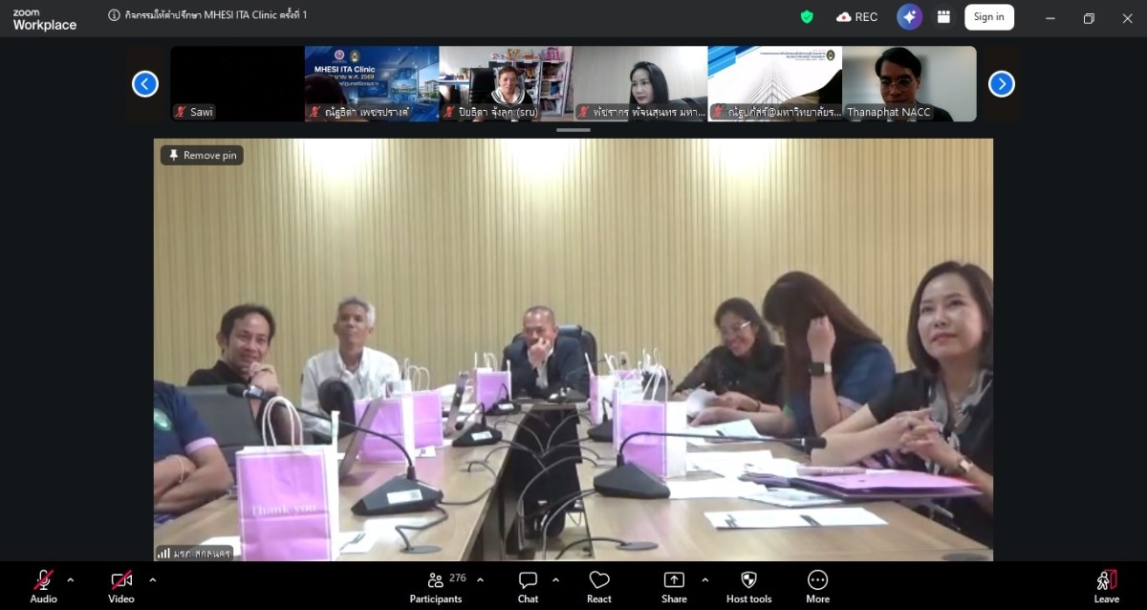Expand the Video options caret

152,579
